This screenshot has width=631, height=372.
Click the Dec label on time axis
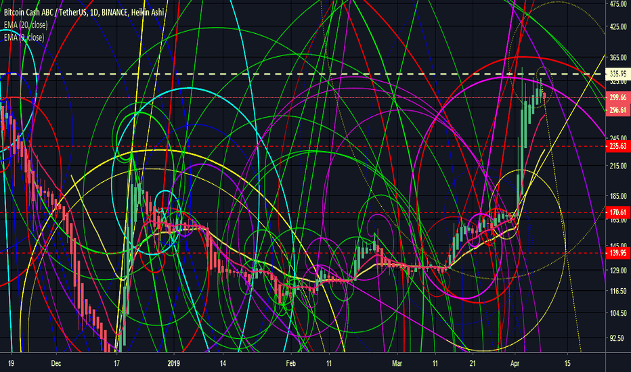pyautogui.click(x=56, y=364)
